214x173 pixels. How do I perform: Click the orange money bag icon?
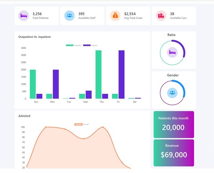click(x=115, y=16)
